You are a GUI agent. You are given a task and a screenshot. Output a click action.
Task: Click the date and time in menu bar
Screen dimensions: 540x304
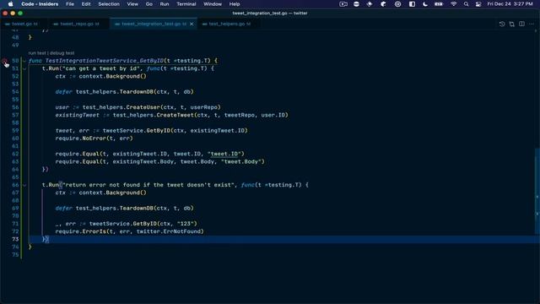[510, 4]
